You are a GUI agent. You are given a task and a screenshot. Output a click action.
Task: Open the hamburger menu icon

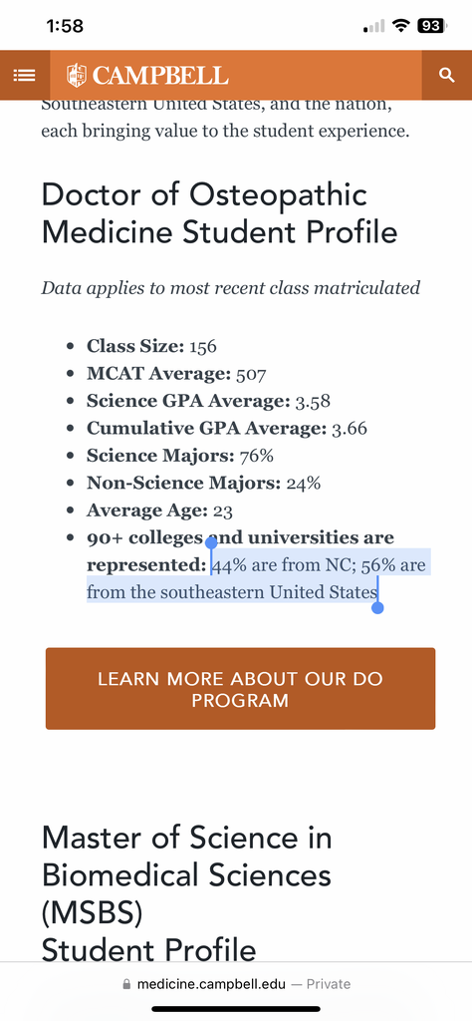(x=24, y=75)
